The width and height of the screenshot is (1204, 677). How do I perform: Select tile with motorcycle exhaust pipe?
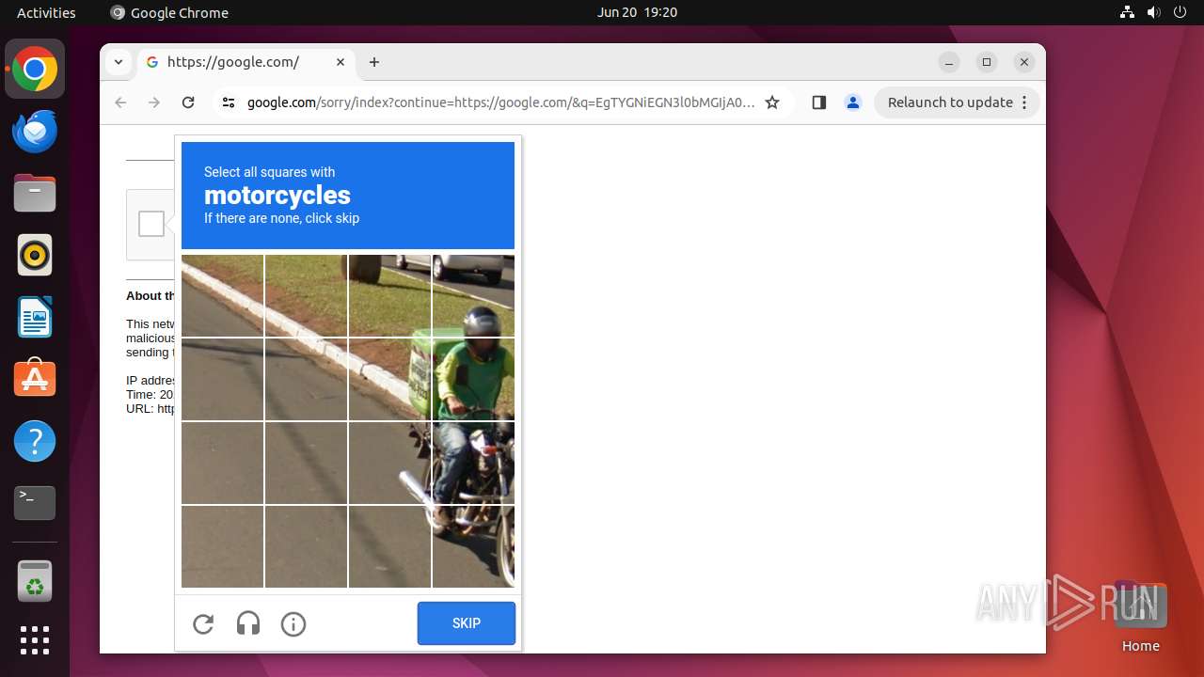389,463
